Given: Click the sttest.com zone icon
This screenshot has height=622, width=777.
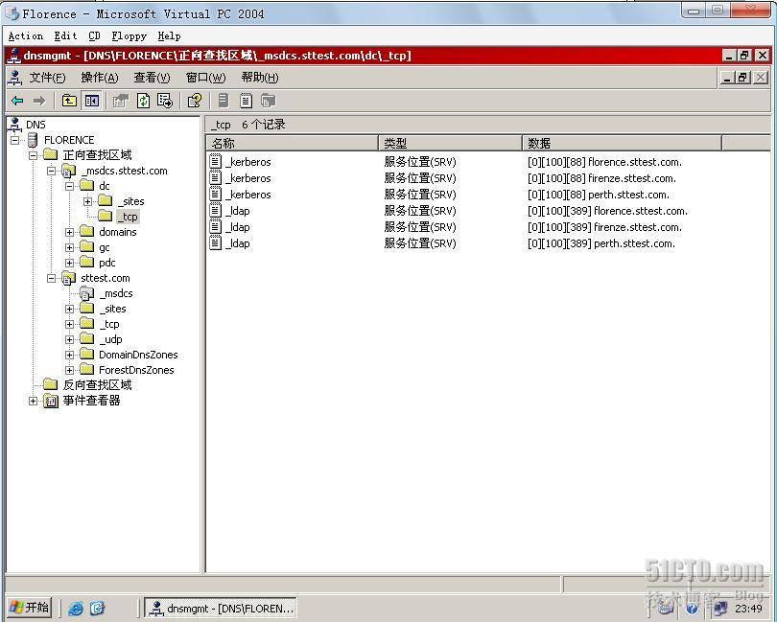Looking at the screenshot, I should (68, 278).
